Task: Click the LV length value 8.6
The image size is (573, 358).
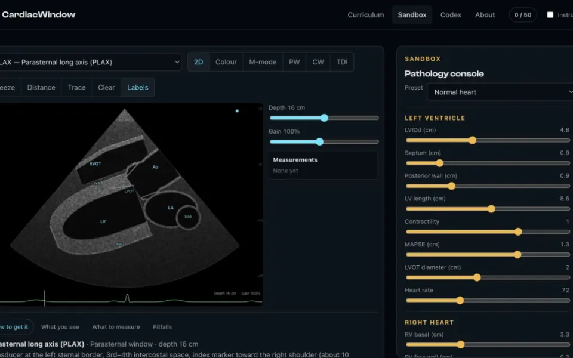Action: (x=564, y=198)
